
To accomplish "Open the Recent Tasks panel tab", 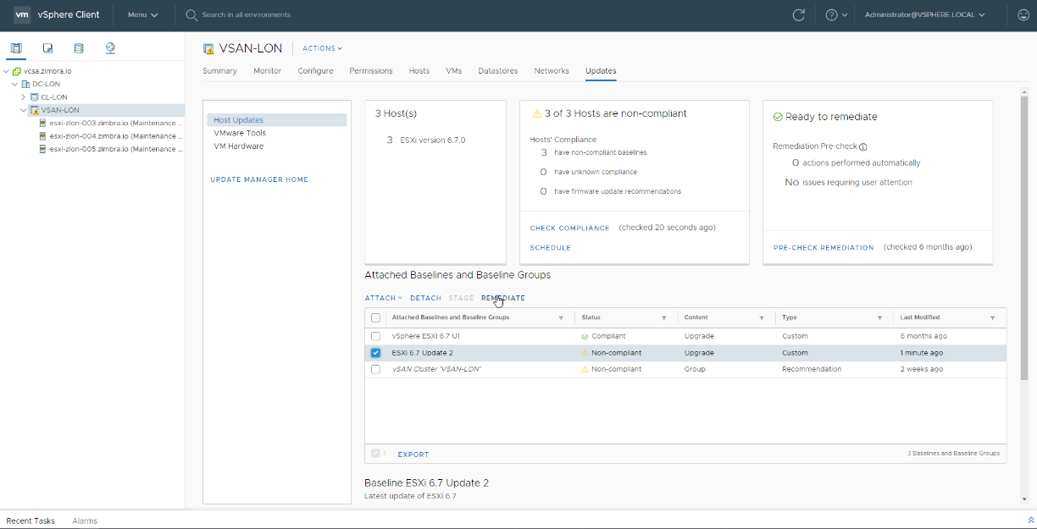I will (30, 521).
